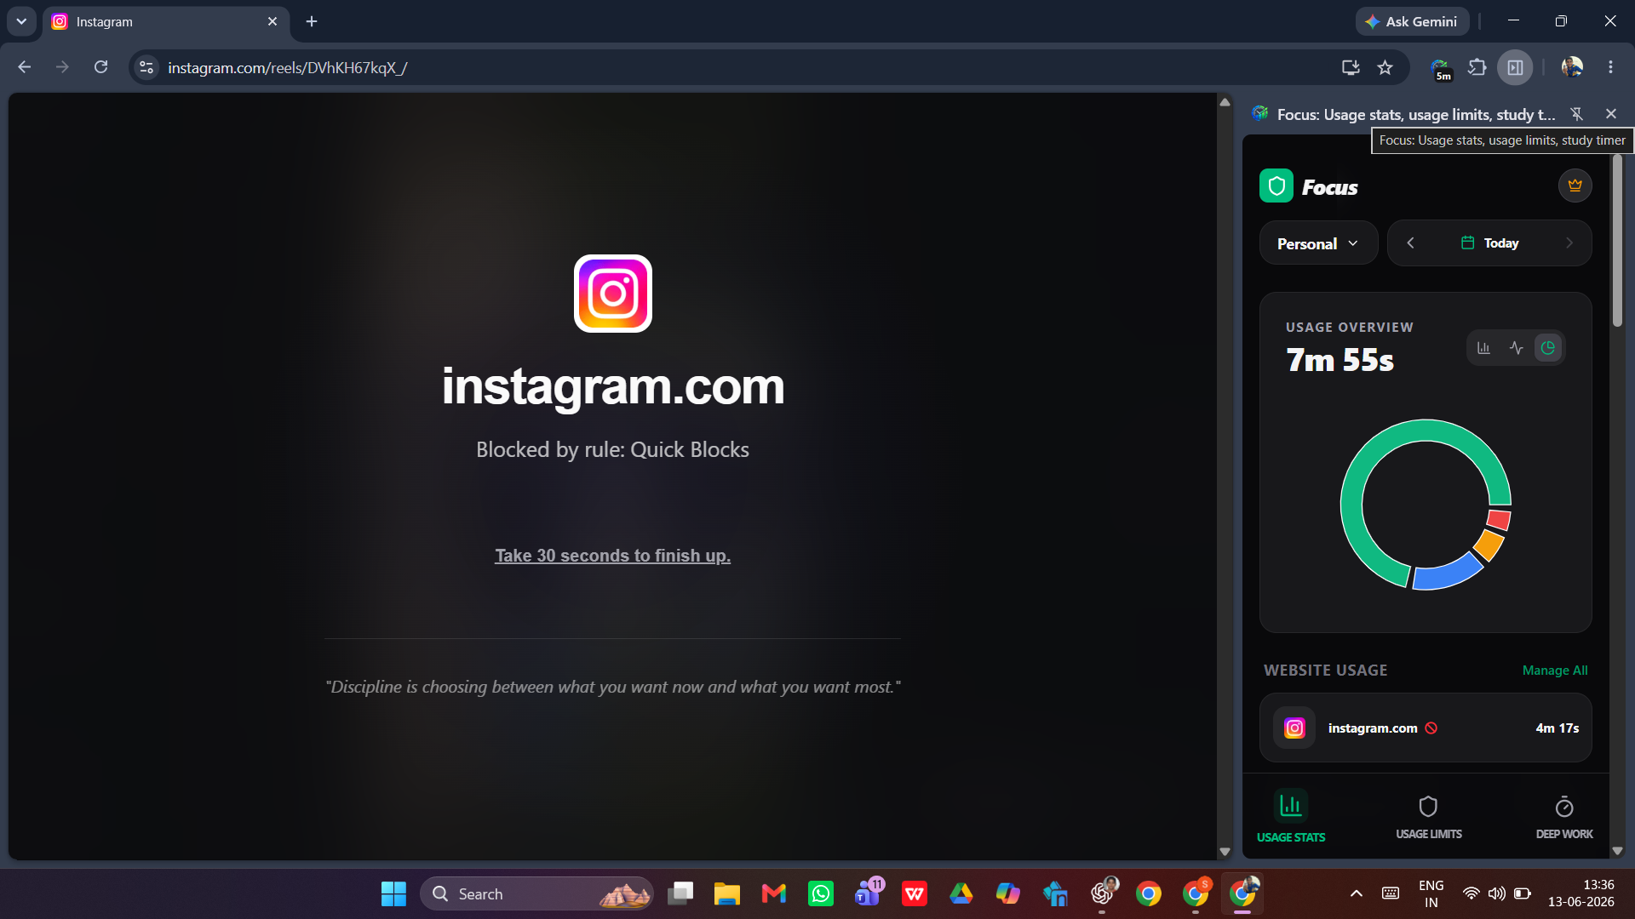Open the Chrome three-dot menu

(1610, 67)
